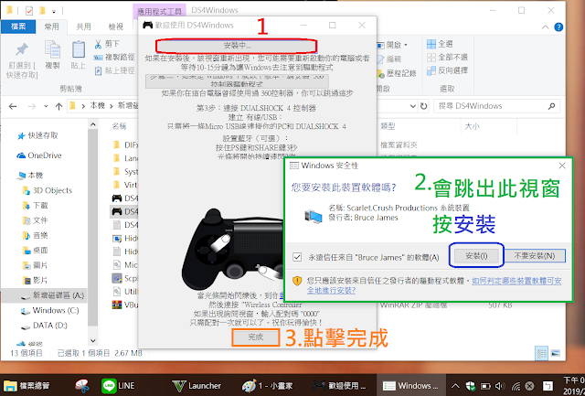Click the 完成 button in DS4Windows
Screen dimensions: 585x396
tap(256, 337)
